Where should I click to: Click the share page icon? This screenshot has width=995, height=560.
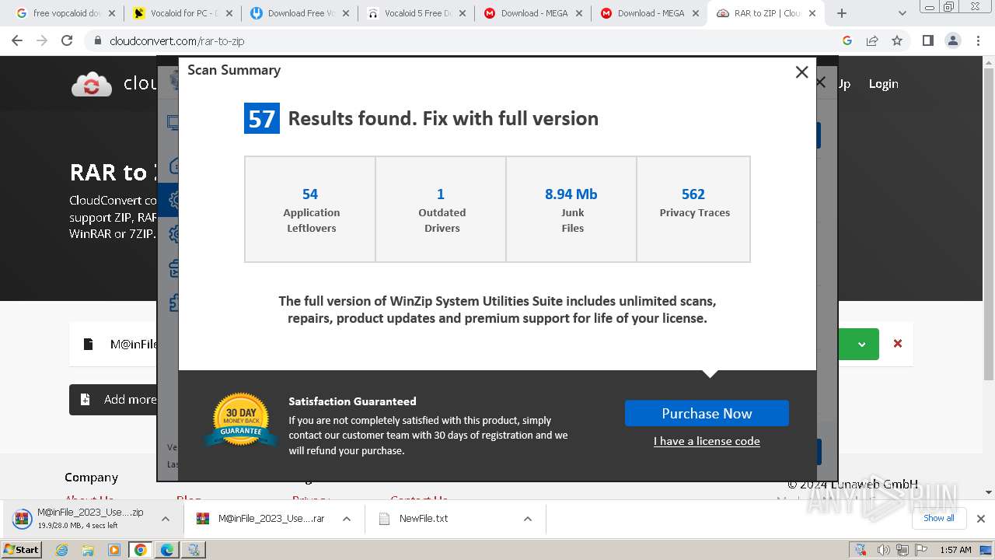[x=872, y=40]
